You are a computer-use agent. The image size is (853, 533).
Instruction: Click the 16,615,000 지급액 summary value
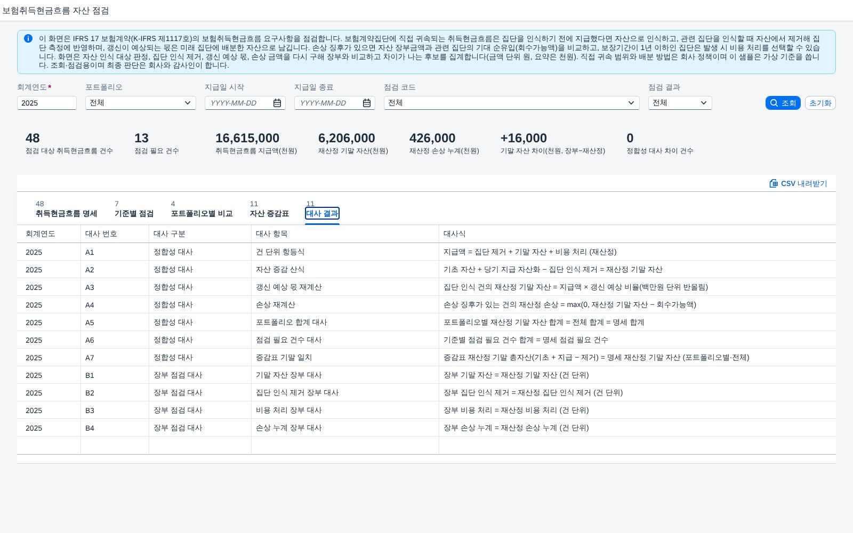click(x=247, y=138)
